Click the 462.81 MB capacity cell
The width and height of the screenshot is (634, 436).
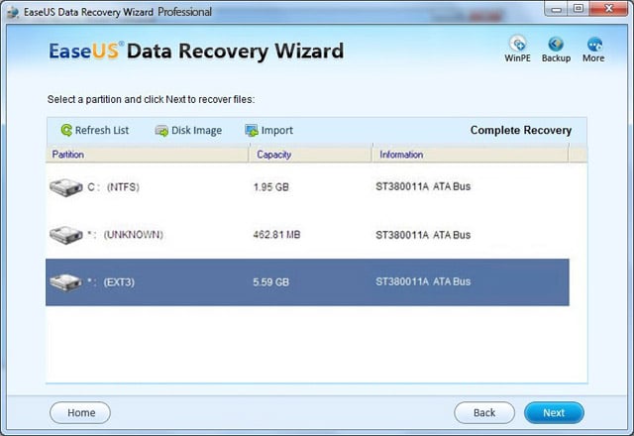click(276, 235)
